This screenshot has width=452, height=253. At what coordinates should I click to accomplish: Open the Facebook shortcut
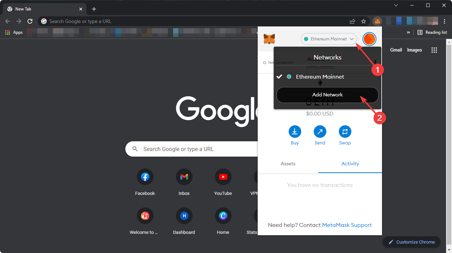pos(145,183)
